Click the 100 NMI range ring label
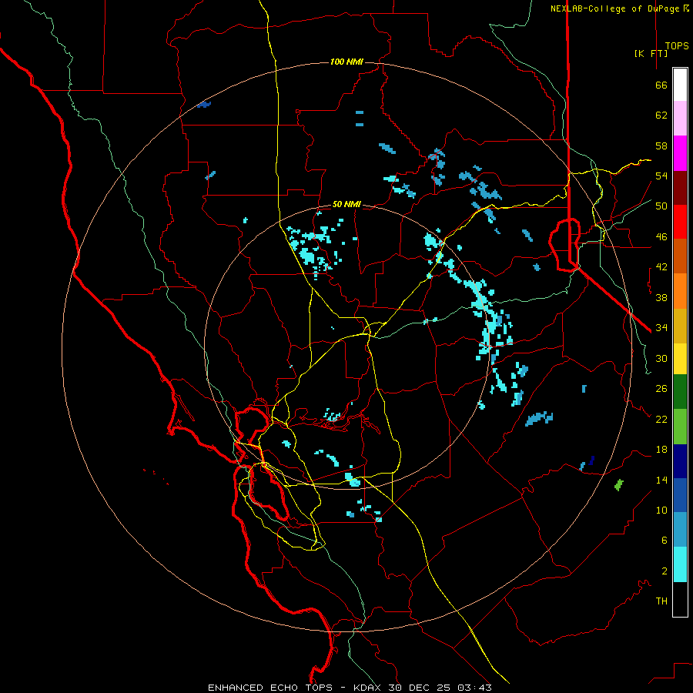Screen dimensions: 693x693 pyautogui.click(x=346, y=62)
